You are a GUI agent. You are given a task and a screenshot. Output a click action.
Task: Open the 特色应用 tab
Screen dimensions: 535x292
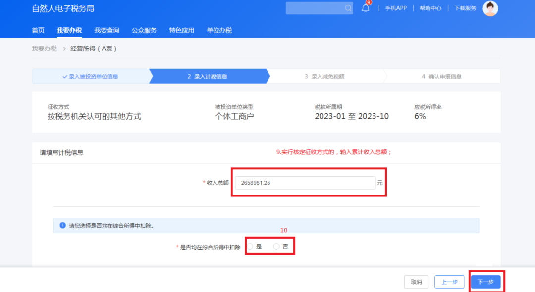[x=181, y=30]
